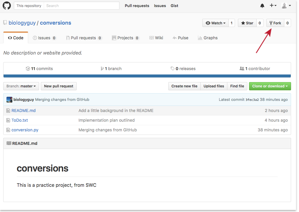Click the people icon next to 1 contributor
Image resolution: width=299 pixels, height=212 pixels.
(242, 69)
